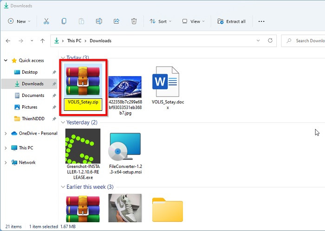Open recent locations chevron
Screen dimensions: 325x231
tap(32, 41)
